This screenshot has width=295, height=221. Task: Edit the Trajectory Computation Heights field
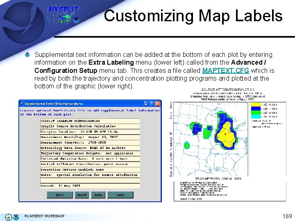(x=90, y=153)
